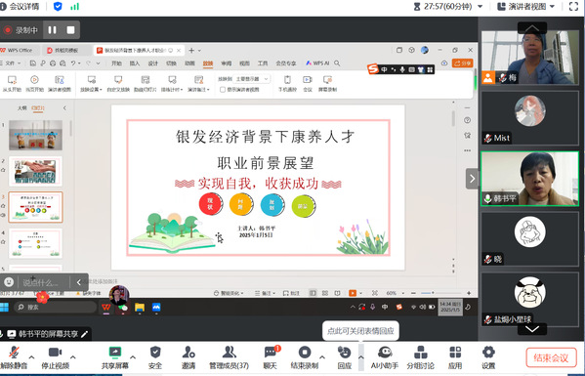585x376 pixels.
Task: Click the 屏幕录制 screen record icon
Action: (x=327, y=79)
